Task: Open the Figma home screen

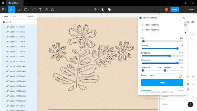Action: (x=3, y=3)
